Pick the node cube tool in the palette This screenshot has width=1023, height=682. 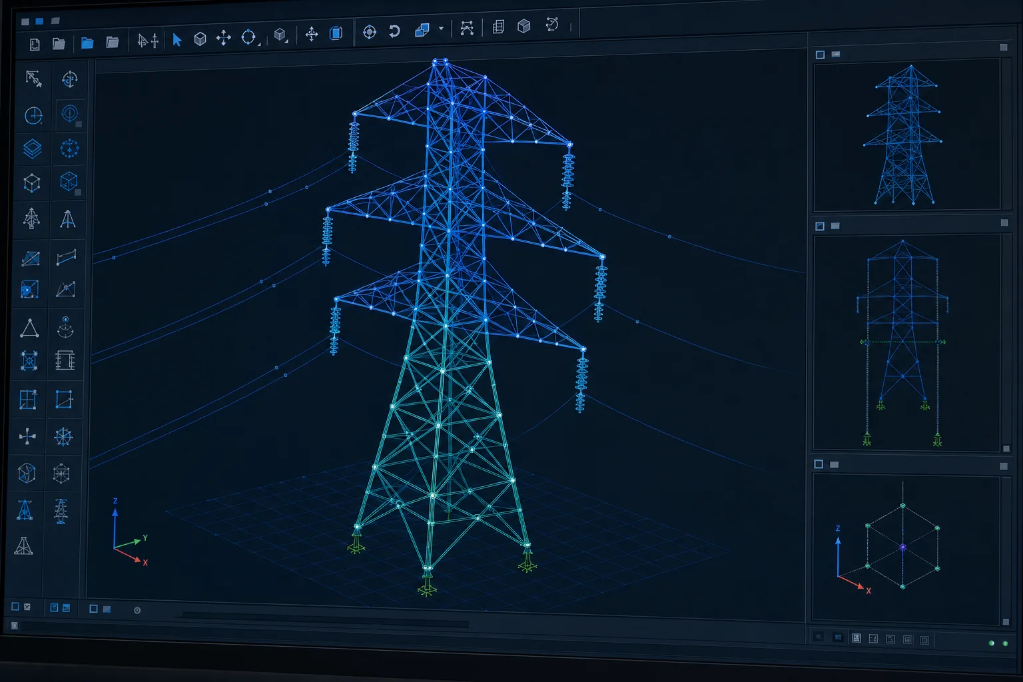click(x=32, y=182)
